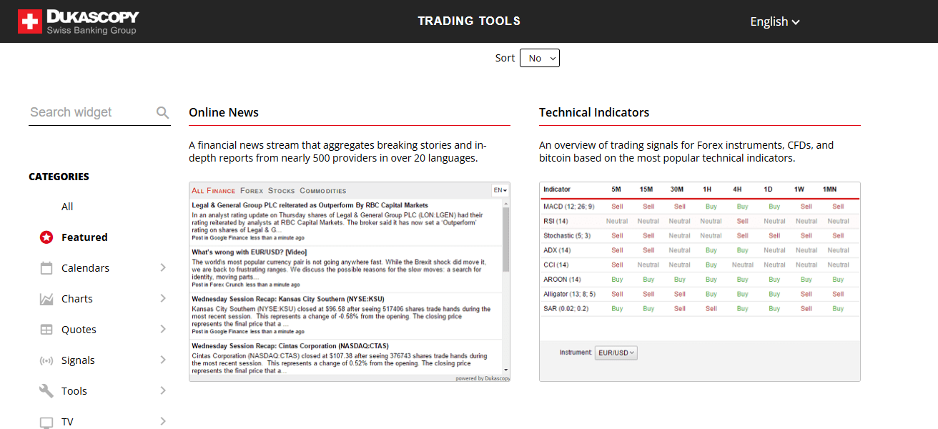Select the All category in sidebar
938x429 pixels.
click(x=66, y=206)
